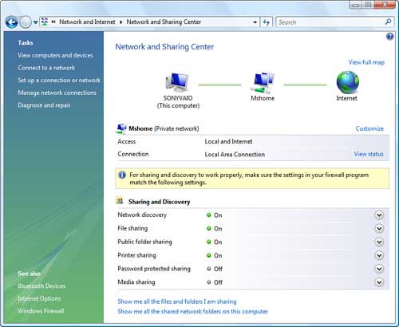
Task: Show all files and folders I am sharing
Action: [x=177, y=301]
